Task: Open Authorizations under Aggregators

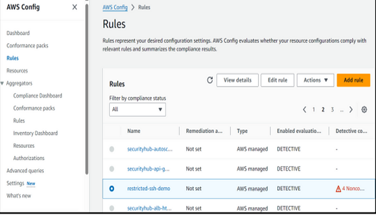Action: click(29, 158)
